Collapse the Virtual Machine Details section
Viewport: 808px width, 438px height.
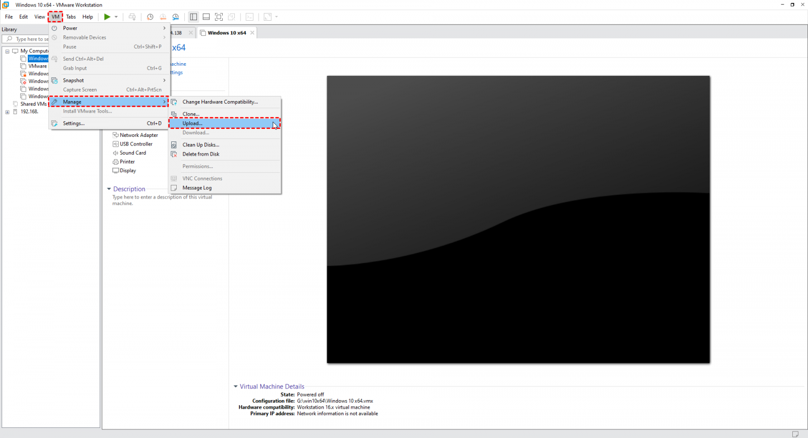[x=236, y=386]
